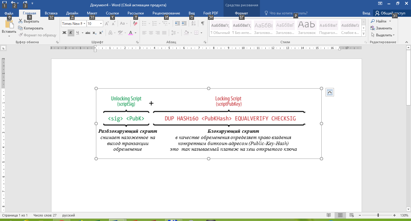The height and width of the screenshot is (221, 411).
Task: Open the Styles (Стили) pane launcher
Action: [x=366, y=42]
